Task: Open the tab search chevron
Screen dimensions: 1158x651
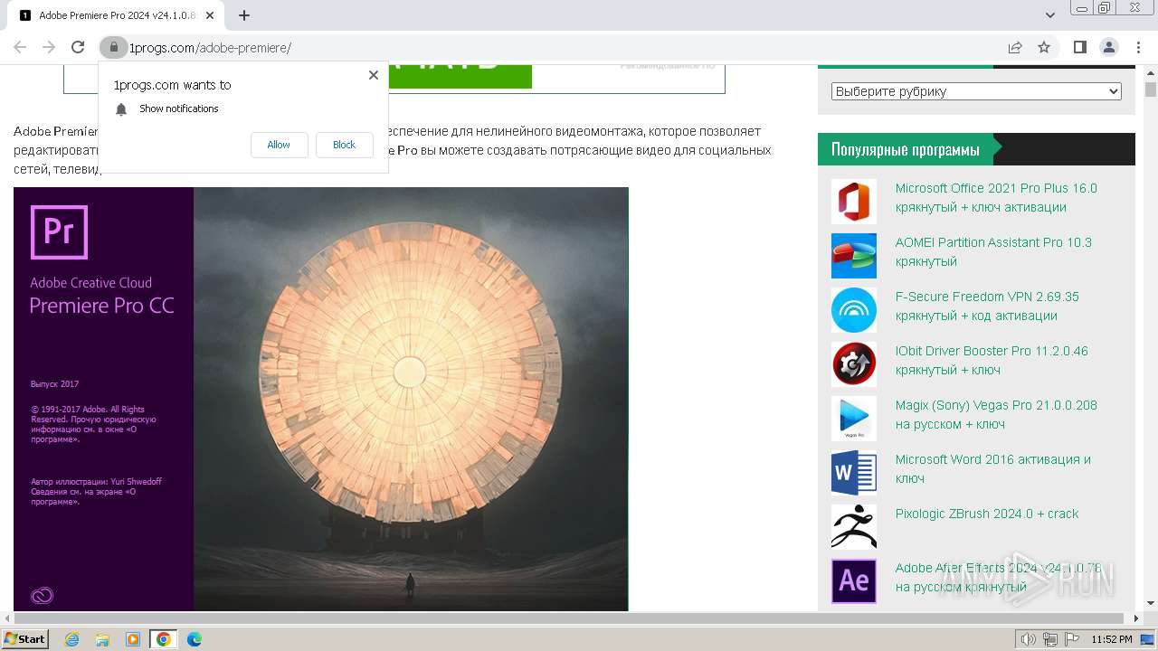Action: (1050, 15)
